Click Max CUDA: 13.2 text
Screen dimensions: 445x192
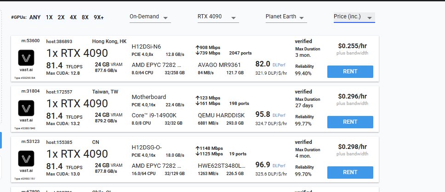click(x=63, y=124)
